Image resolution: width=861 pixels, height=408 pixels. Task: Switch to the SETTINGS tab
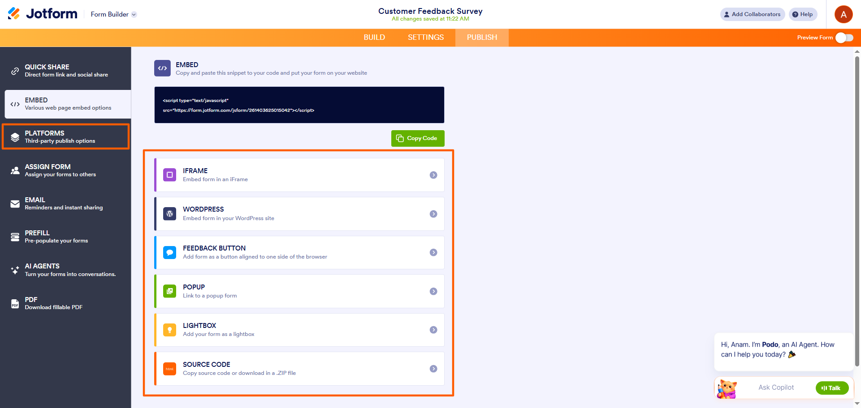tap(426, 38)
